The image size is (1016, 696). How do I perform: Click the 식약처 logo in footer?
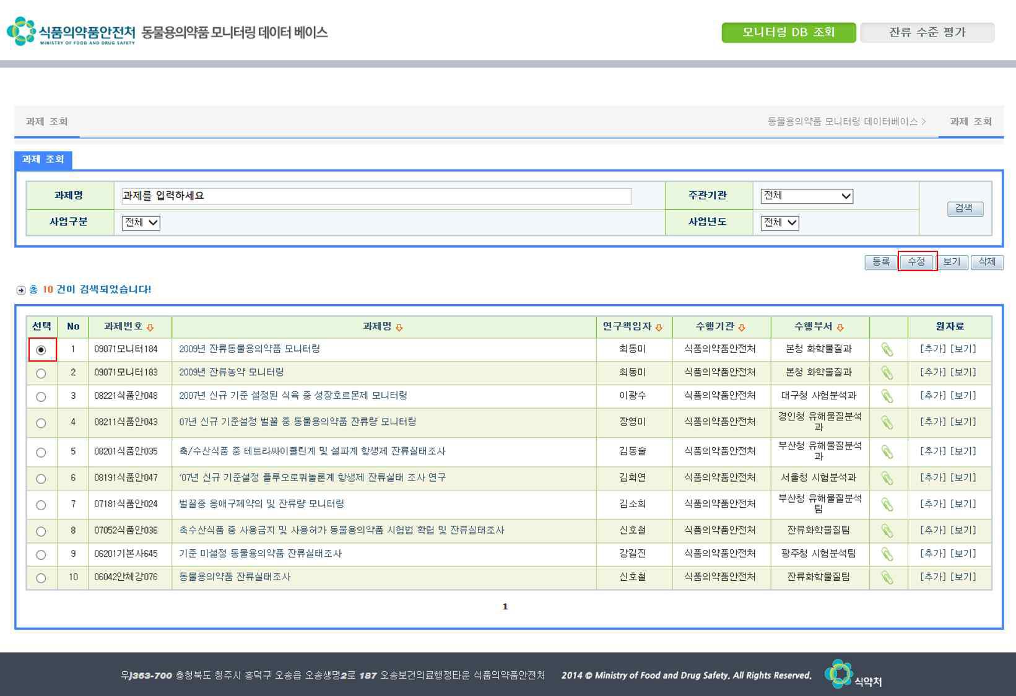click(853, 675)
